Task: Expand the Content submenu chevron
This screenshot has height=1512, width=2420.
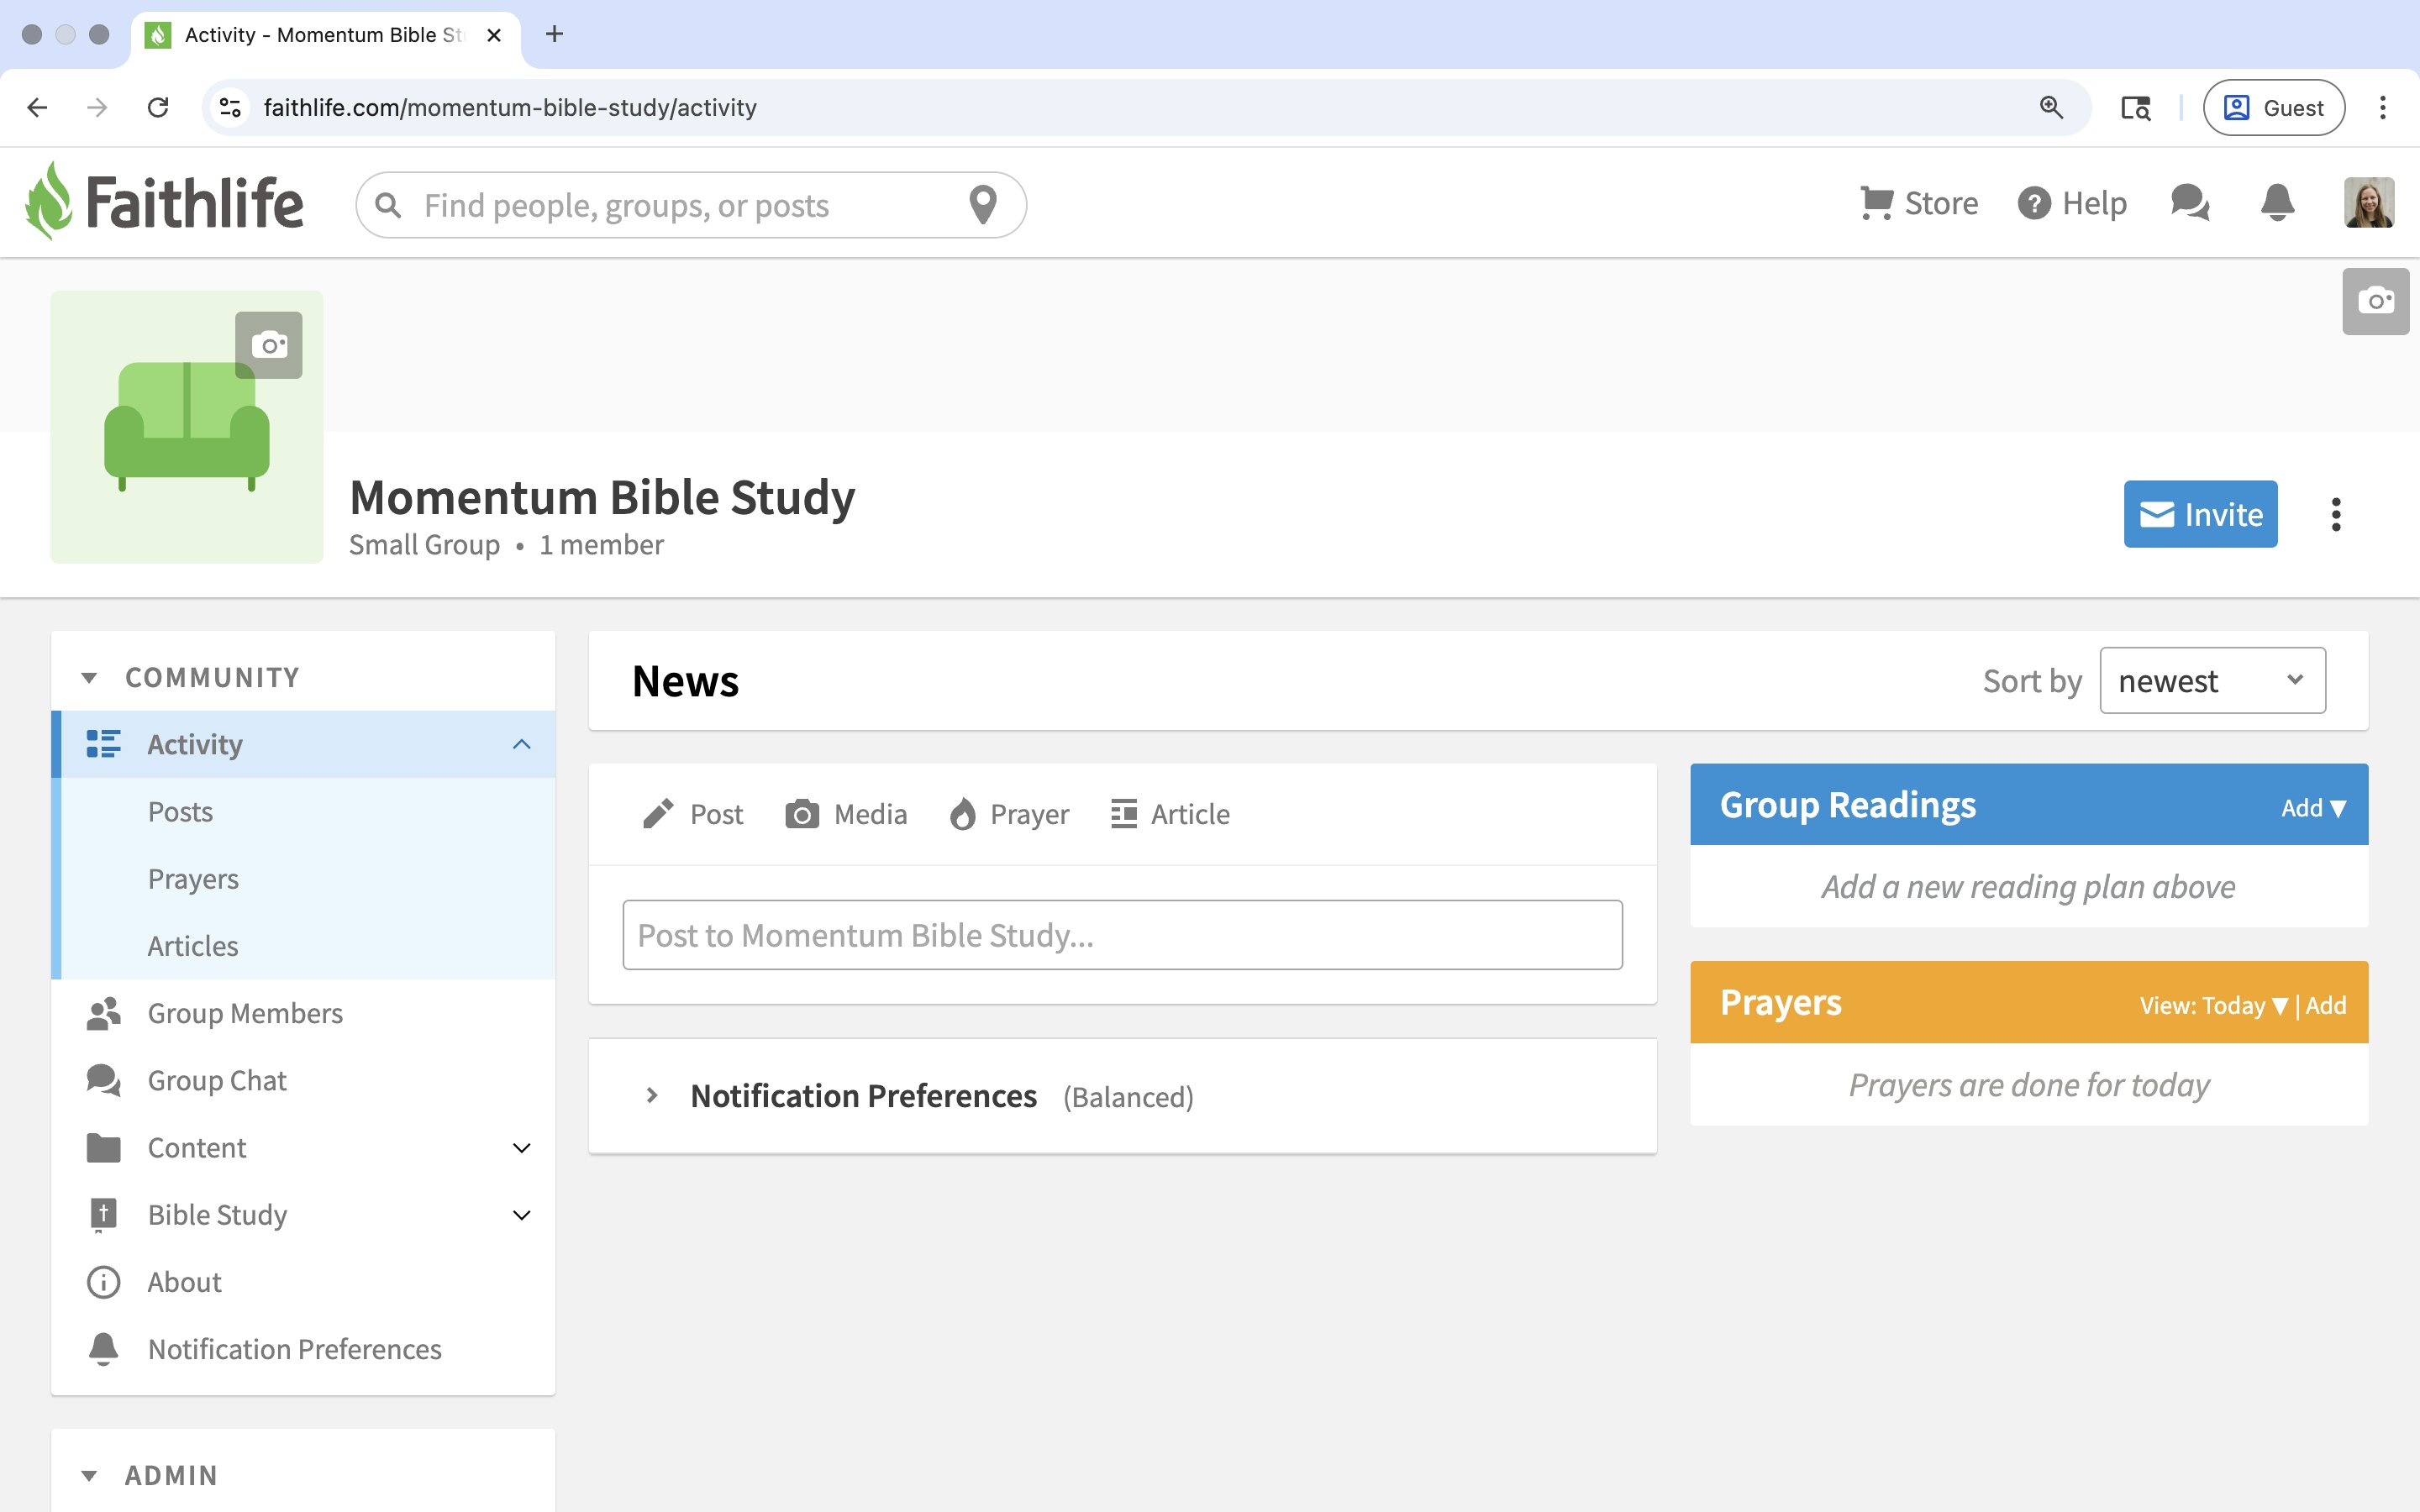Action: coord(521,1147)
